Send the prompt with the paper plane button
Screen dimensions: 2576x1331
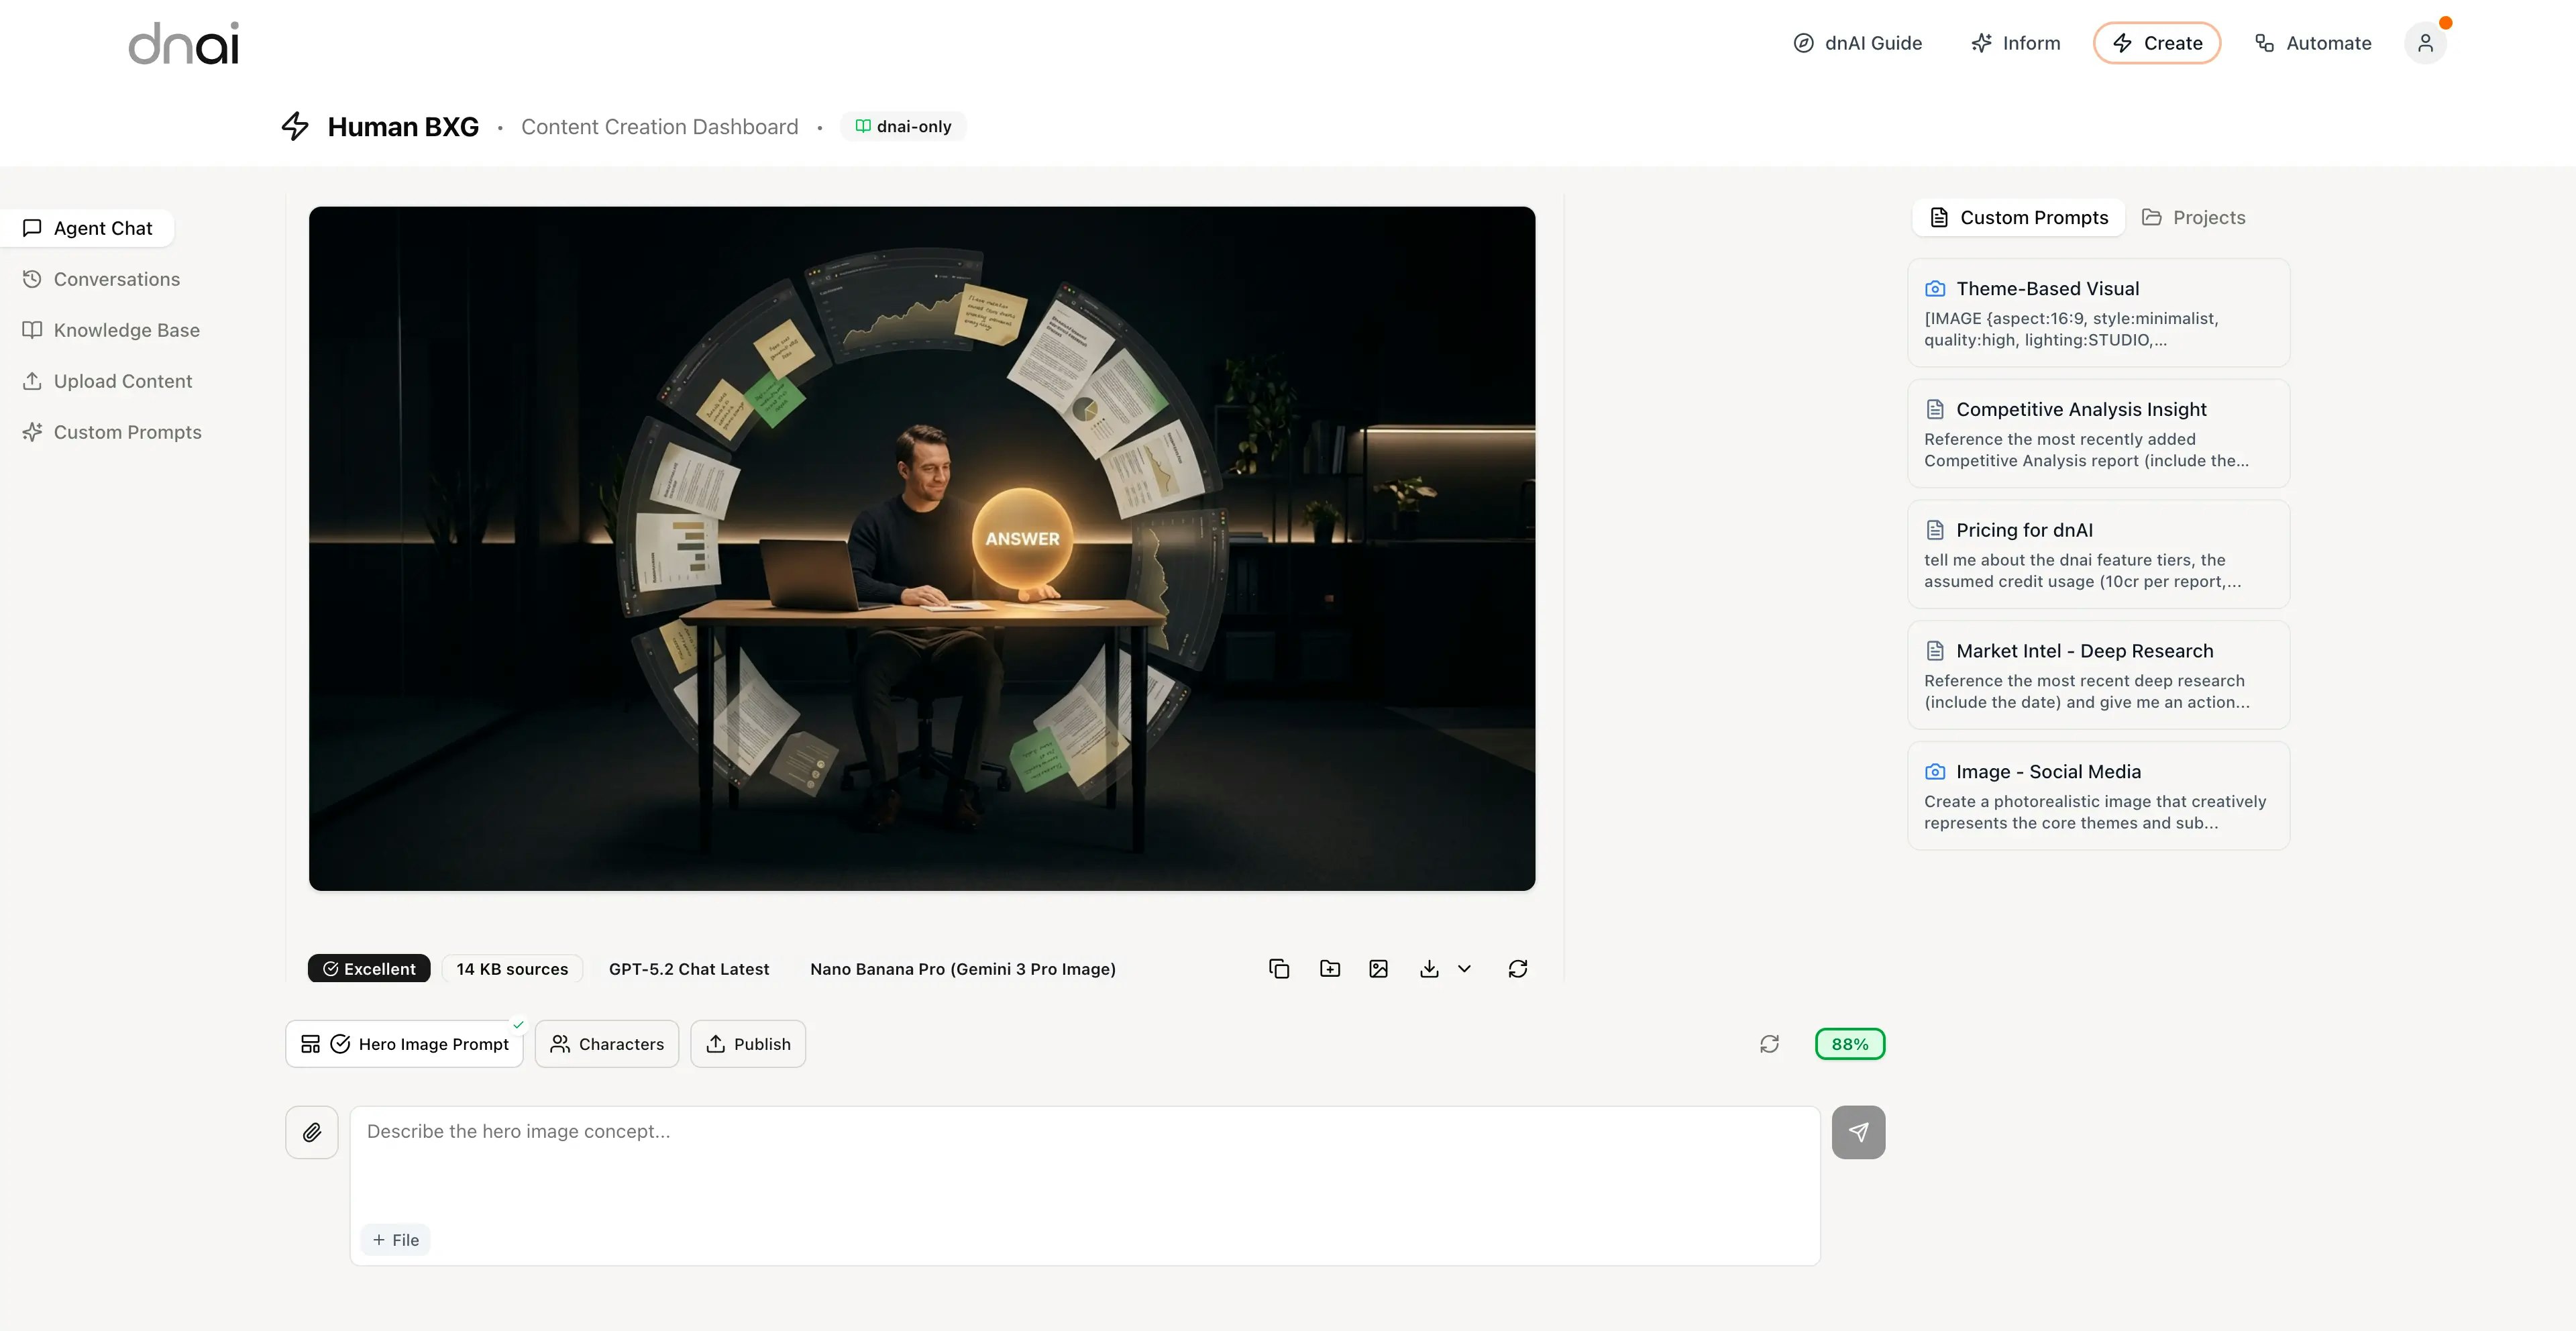point(1858,1132)
